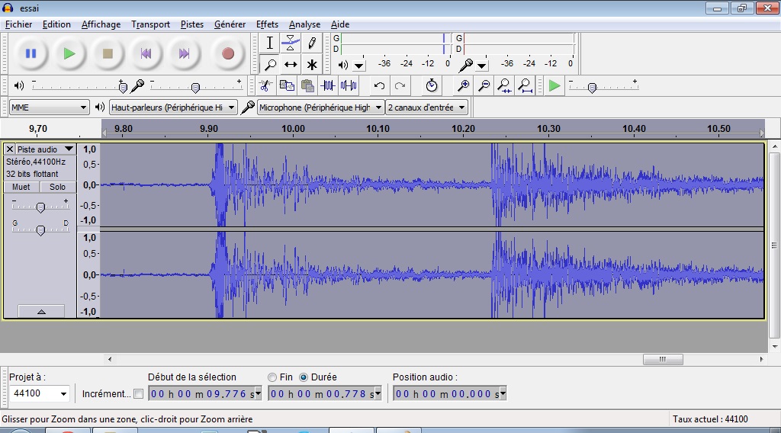The width and height of the screenshot is (781, 433).
Task: Select the Multi-tool asterisk icon
Action: click(x=312, y=64)
